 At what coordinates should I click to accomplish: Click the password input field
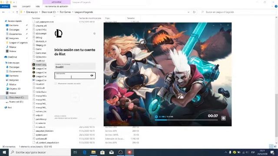pyautogui.click(x=75, y=75)
